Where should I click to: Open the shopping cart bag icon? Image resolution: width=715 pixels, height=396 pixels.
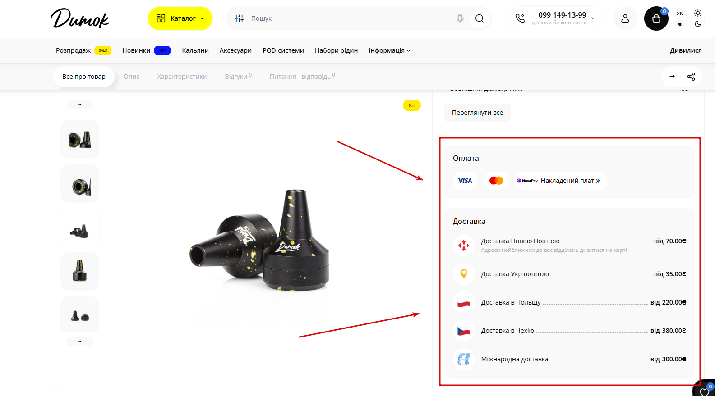(x=656, y=18)
